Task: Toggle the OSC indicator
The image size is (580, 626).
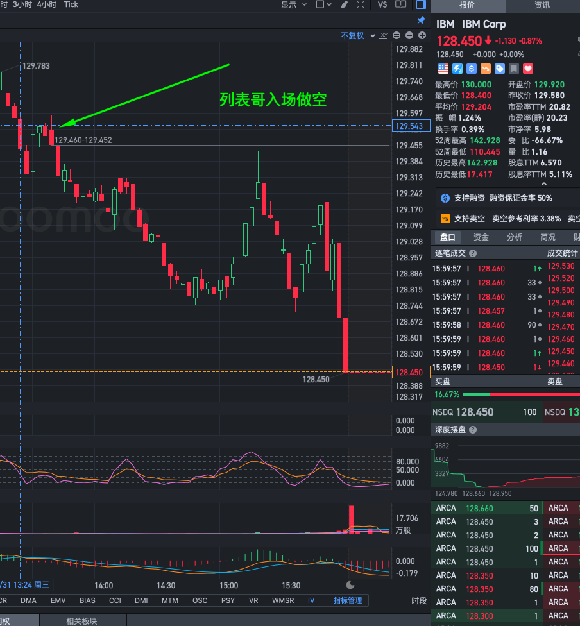Action: click(x=200, y=600)
